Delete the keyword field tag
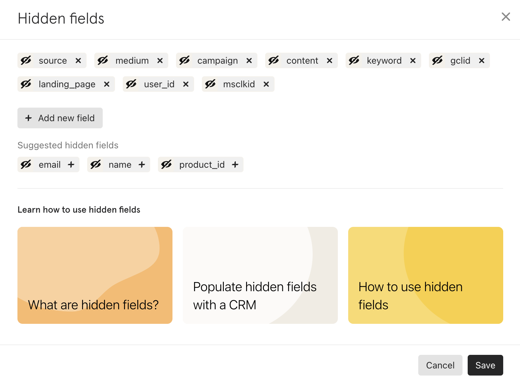This screenshot has width=520, height=382. [413, 61]
